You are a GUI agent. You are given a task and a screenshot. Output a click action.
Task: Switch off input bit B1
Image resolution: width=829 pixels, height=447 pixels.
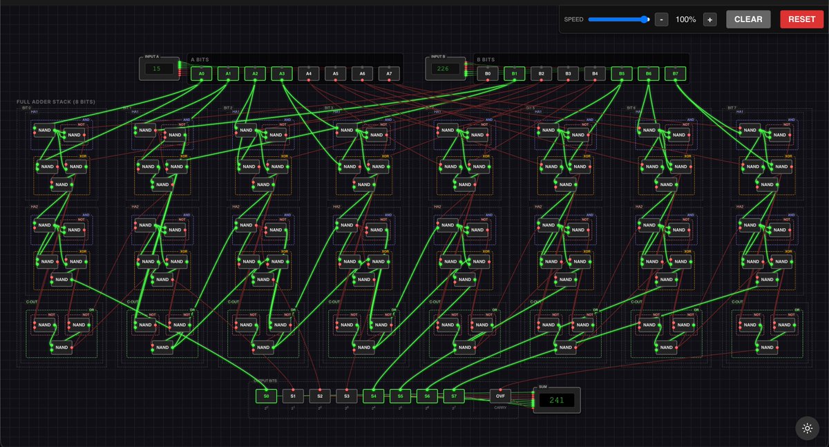[x=515, y=73]
